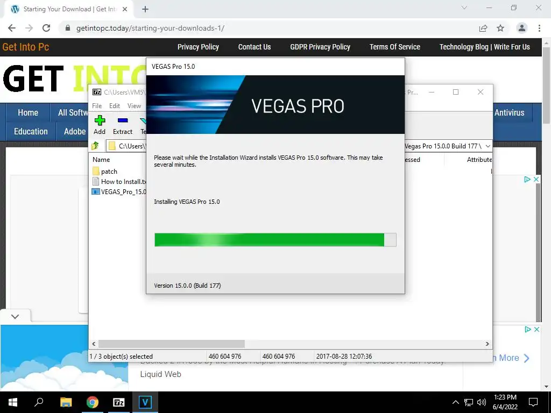Open the GDPR Privacy Policy link

[320, 47]
